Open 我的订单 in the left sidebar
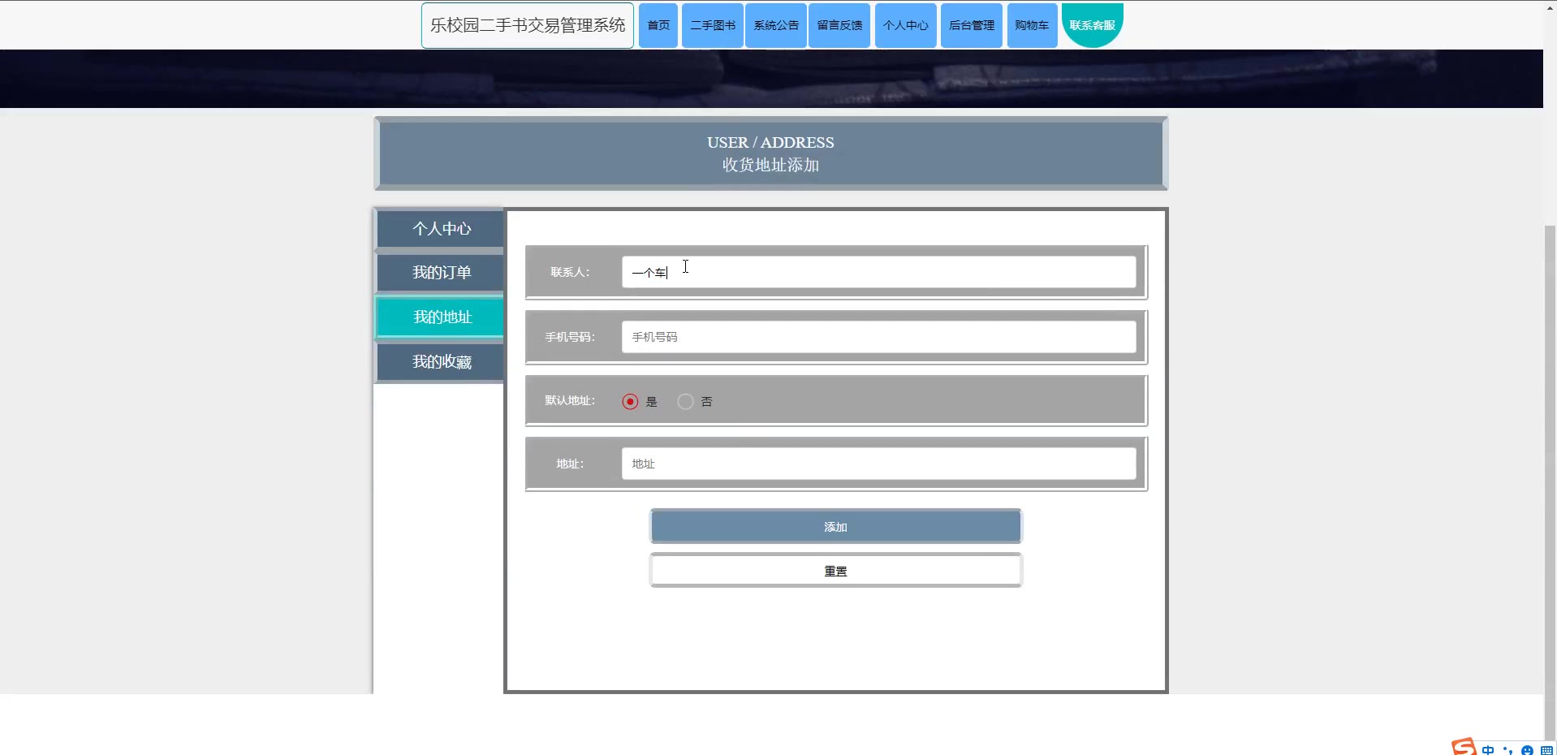The height and width of the screenshot is (755, 1557). click(441, 272)
